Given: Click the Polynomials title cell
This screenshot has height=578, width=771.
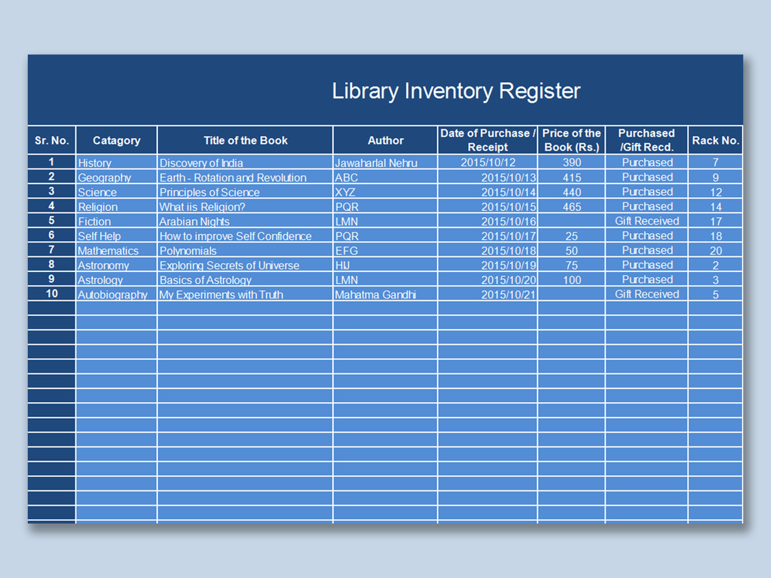Looking at the screenshot, I should (x=245, y=250).
